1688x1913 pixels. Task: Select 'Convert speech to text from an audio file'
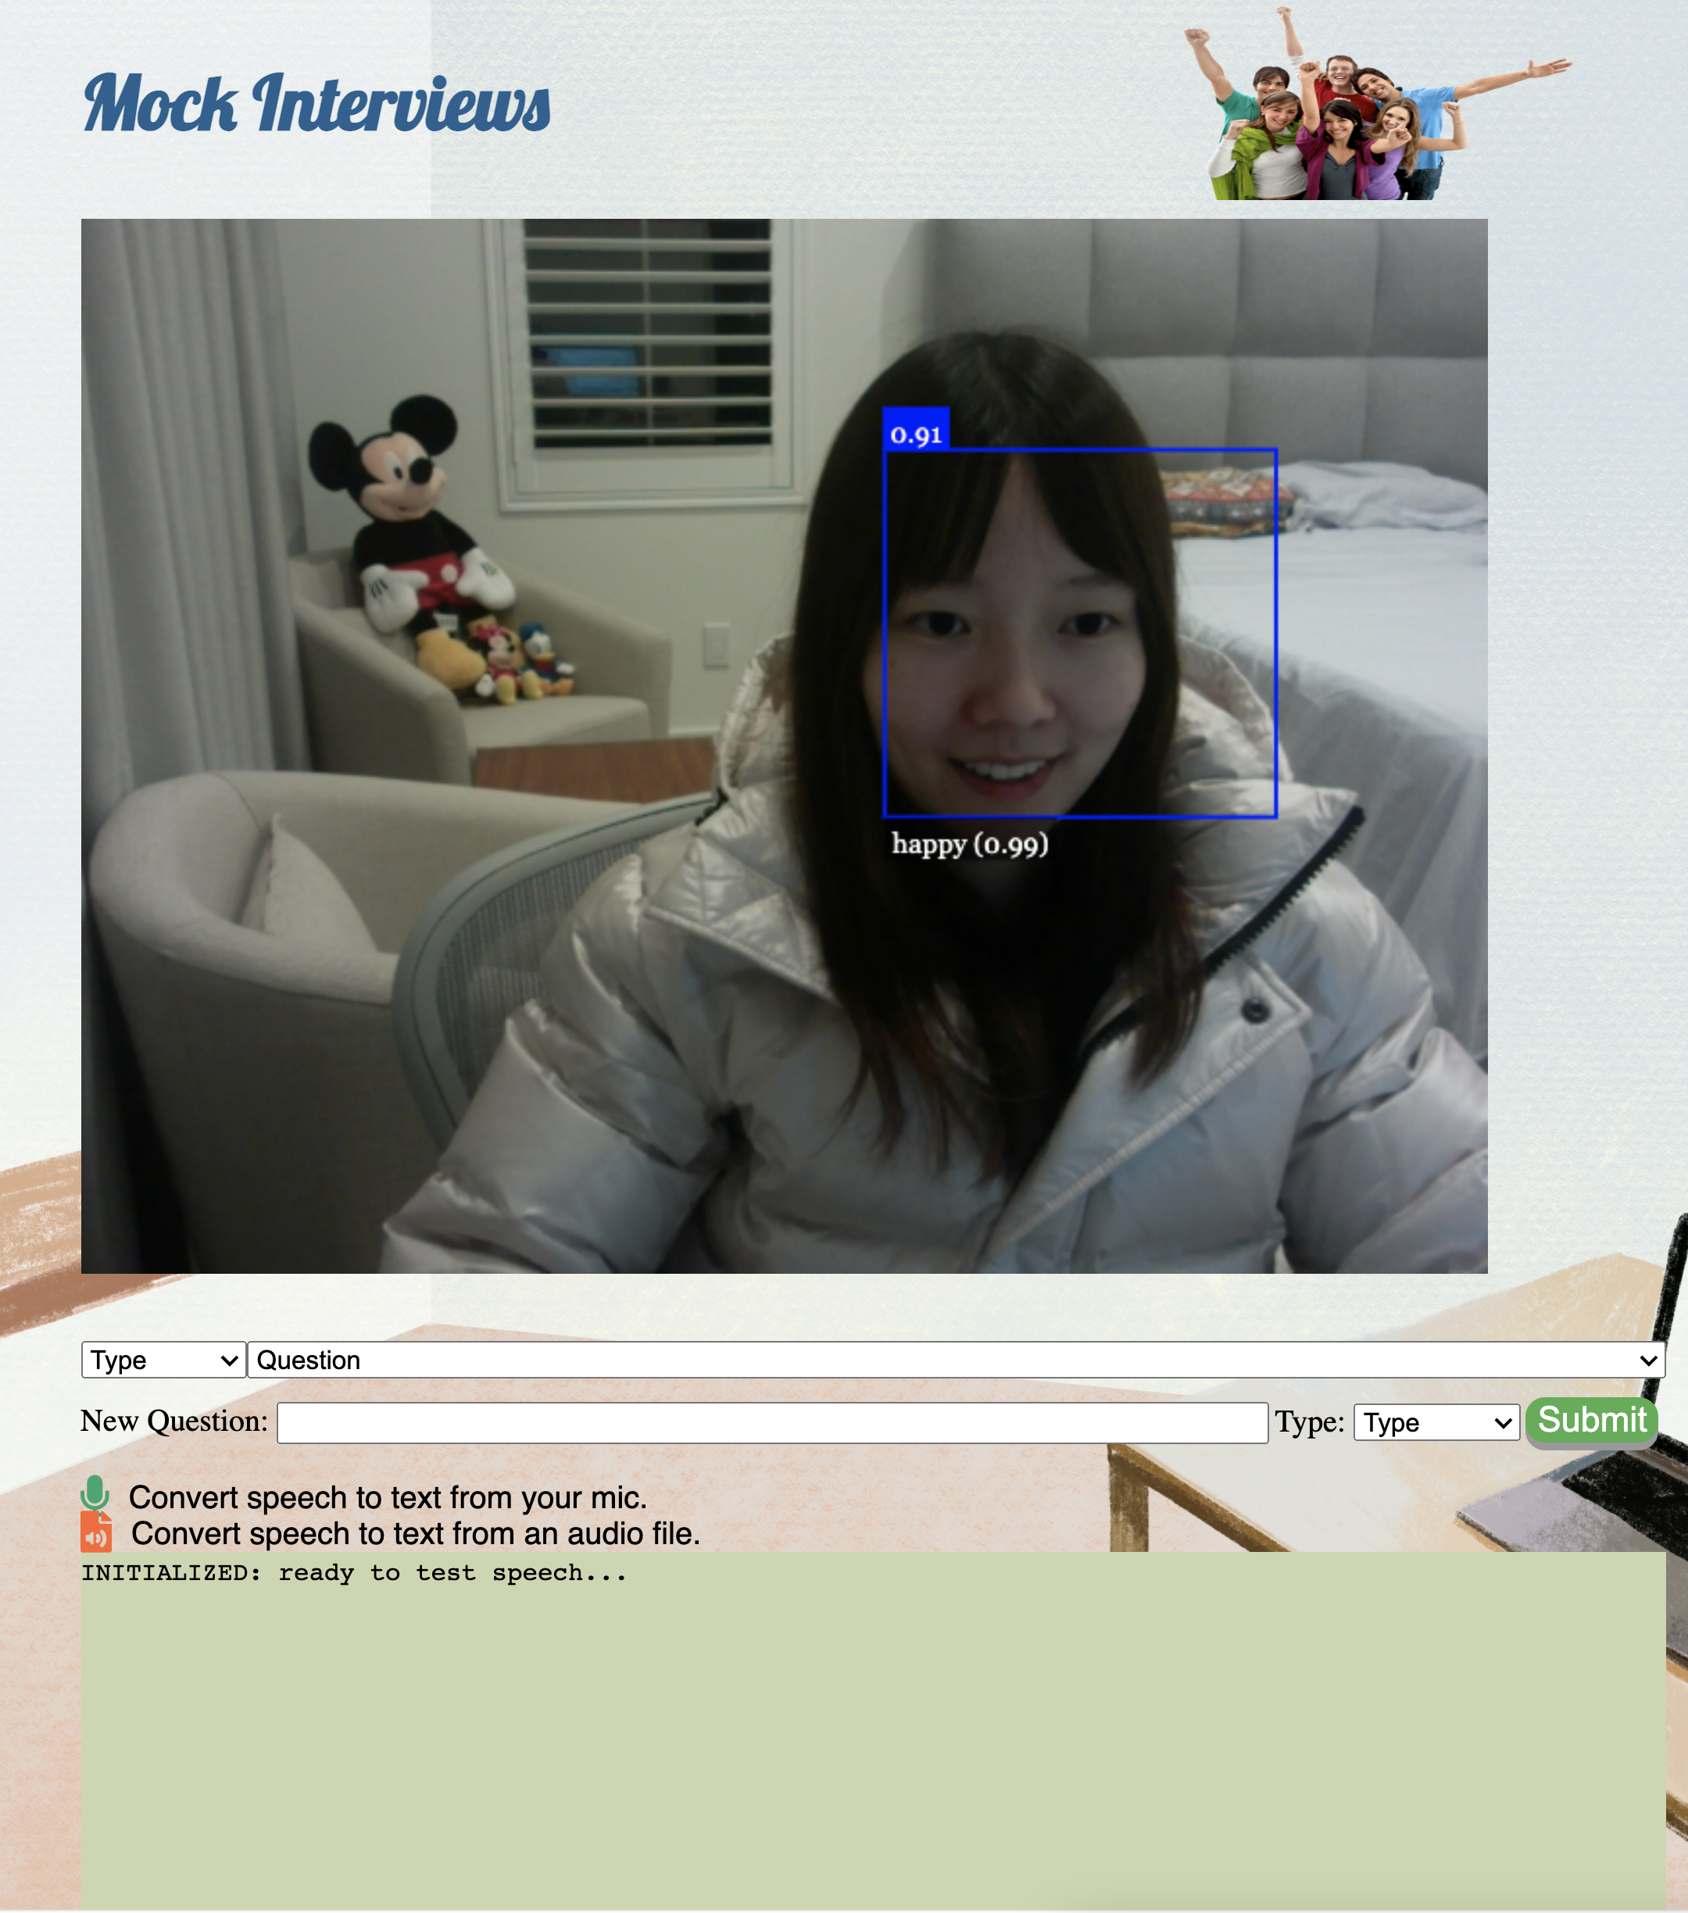(x=416, y=1534)
